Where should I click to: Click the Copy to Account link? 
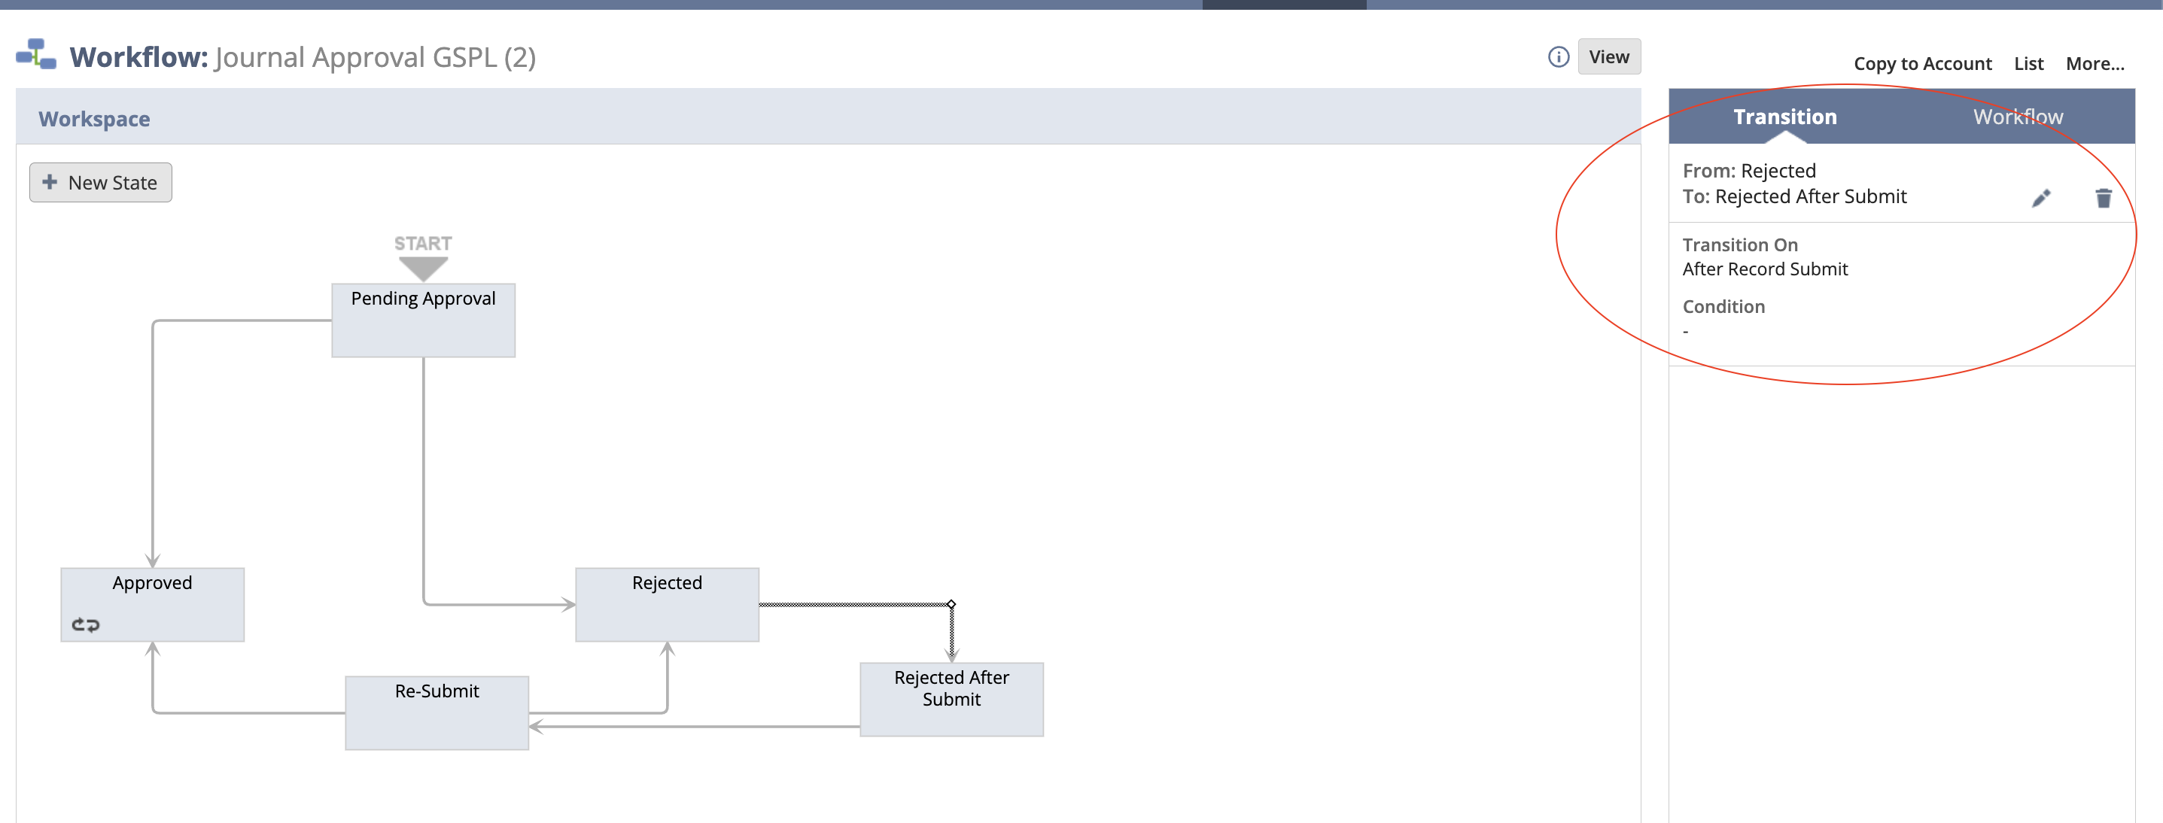pos(1923,63)
